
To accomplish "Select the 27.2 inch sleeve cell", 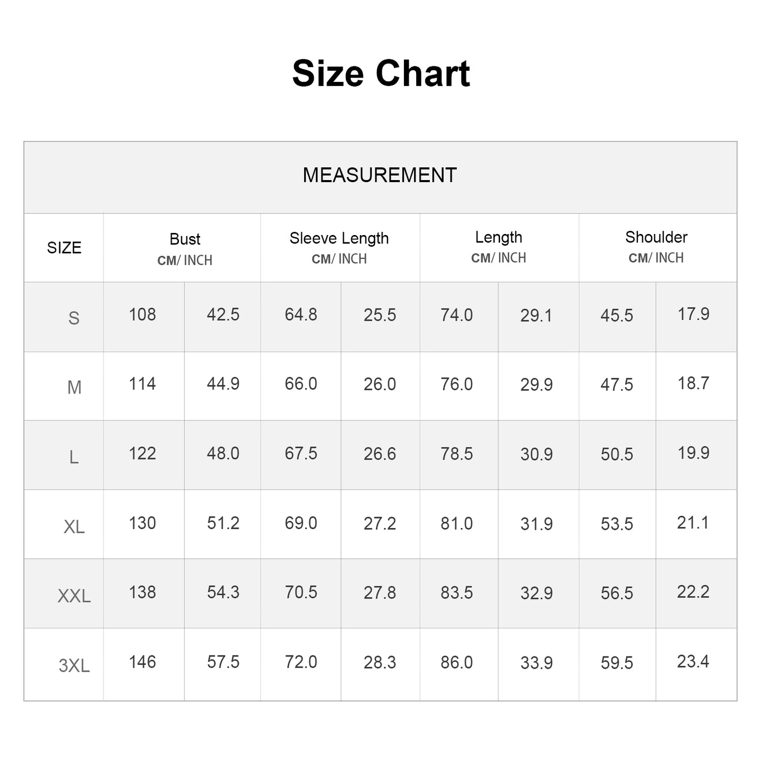I will point(380,523).
